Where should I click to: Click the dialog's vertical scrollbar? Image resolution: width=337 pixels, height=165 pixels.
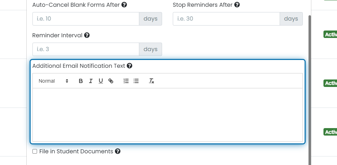click(x=310, y=90)
